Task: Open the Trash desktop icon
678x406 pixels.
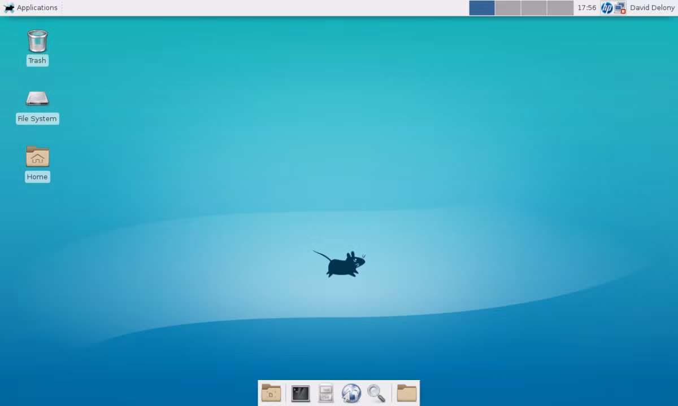Action: click(x=37, y=41)
